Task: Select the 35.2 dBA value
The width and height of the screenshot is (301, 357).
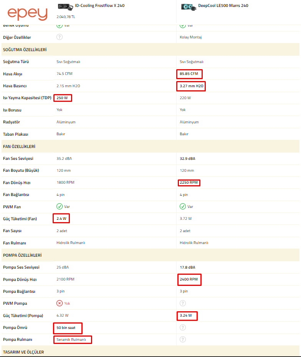Action: [64, 159]
